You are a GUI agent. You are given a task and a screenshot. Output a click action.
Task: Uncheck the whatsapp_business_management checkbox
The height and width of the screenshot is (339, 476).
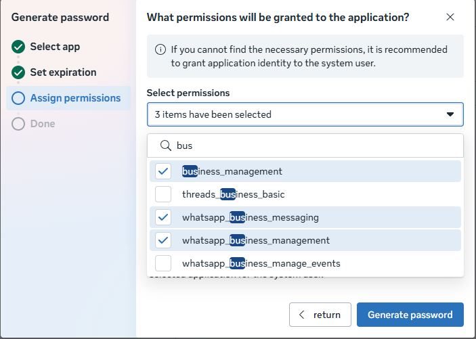tap(163, 240)
